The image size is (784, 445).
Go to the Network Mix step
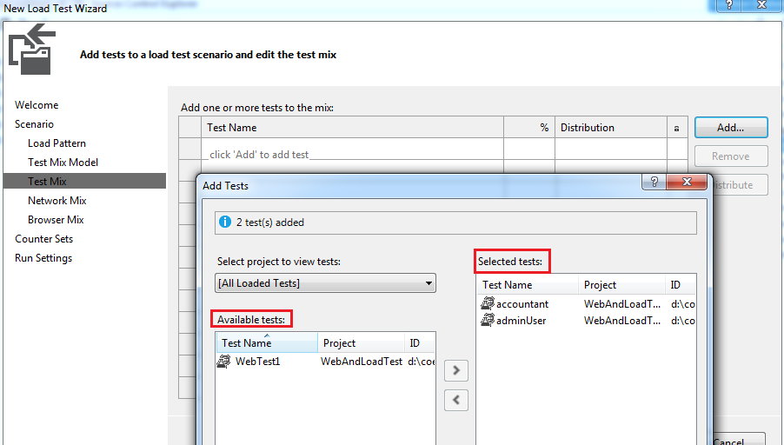click(57, 201)
